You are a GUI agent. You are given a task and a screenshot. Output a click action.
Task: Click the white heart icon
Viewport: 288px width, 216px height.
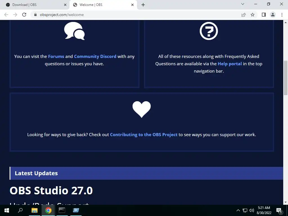point(141,109)
